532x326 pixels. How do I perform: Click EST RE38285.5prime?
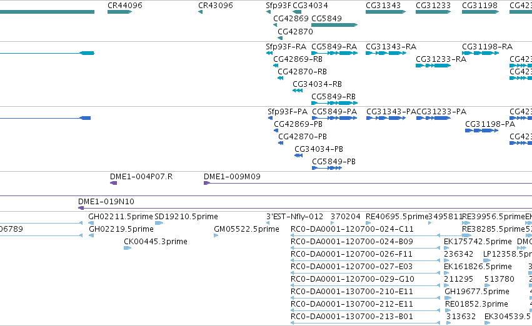(493, 229)
